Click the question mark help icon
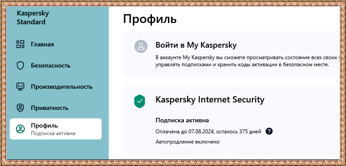Screen dimensions: 346x166 269,132
